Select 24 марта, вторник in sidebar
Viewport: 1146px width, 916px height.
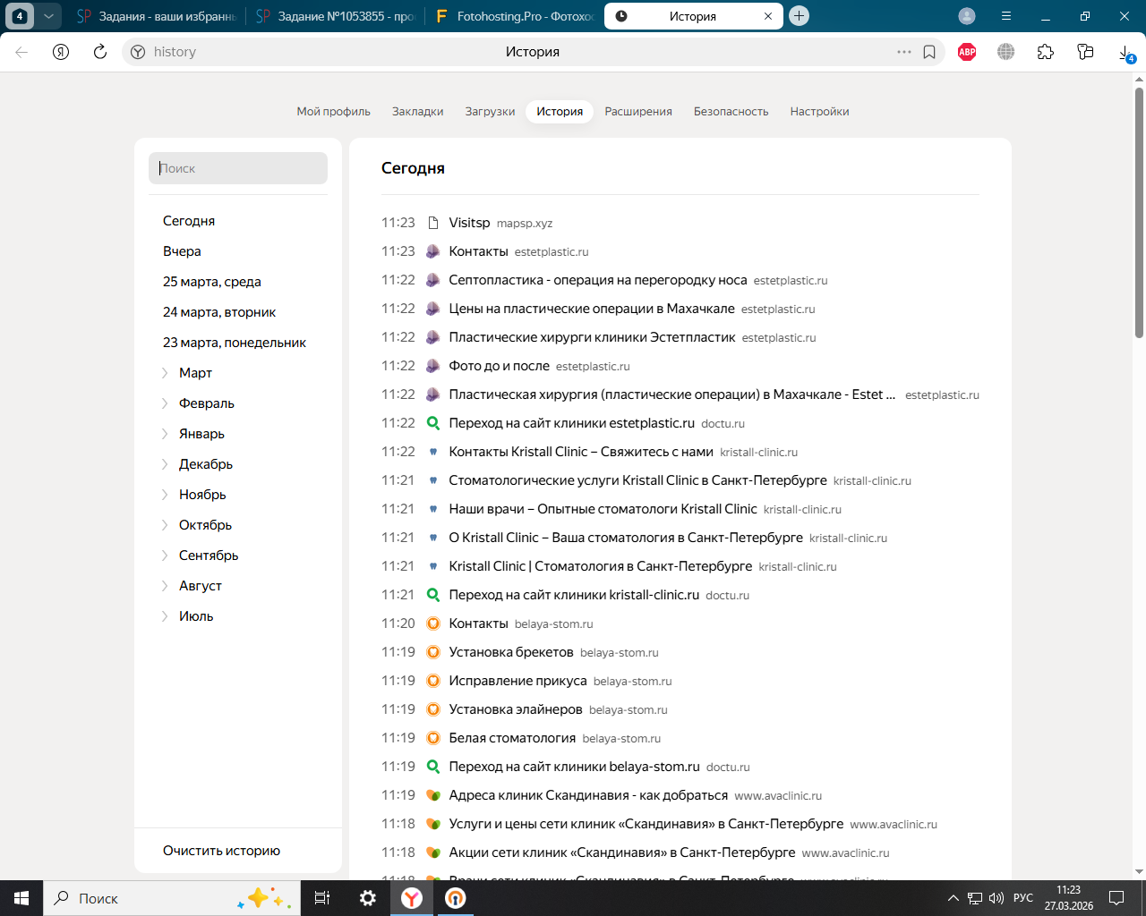[x=219, y=312]
